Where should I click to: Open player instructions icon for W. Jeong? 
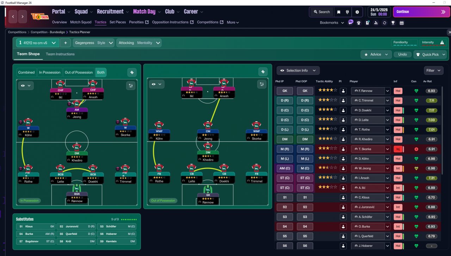click(344, 168)
